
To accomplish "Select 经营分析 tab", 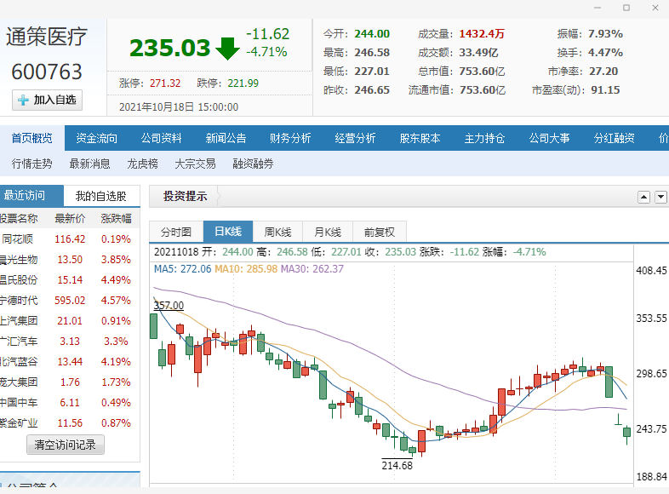I will click(356, 138).
